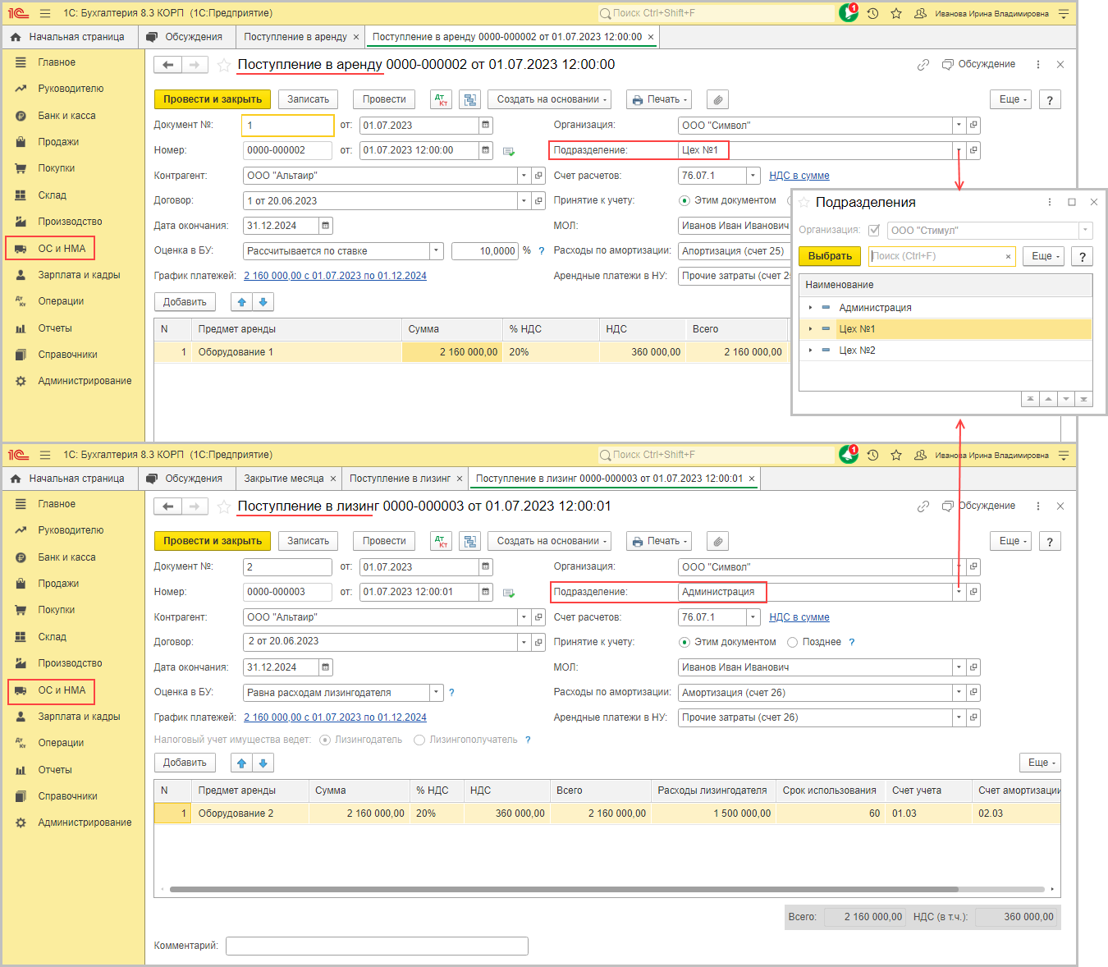Expand the Цех №2 tree node
1108x967 pixels.
810,351
